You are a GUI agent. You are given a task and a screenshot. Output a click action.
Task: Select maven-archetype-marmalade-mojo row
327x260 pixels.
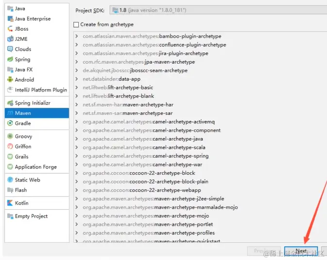coord(160,207)
